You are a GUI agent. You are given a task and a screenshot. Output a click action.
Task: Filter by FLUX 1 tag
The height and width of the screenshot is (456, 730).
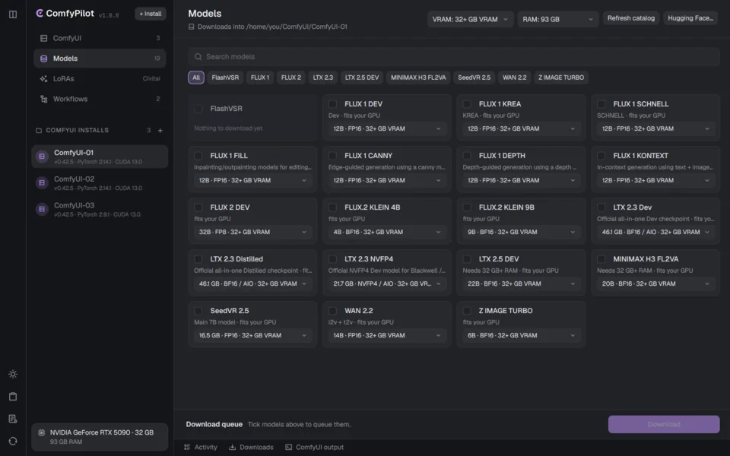click(260, 78)
